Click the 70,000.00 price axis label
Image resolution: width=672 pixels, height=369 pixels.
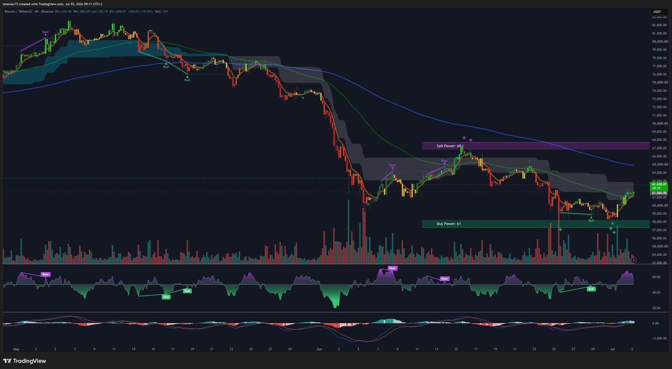pyautogui.click(x=659, y=124)
